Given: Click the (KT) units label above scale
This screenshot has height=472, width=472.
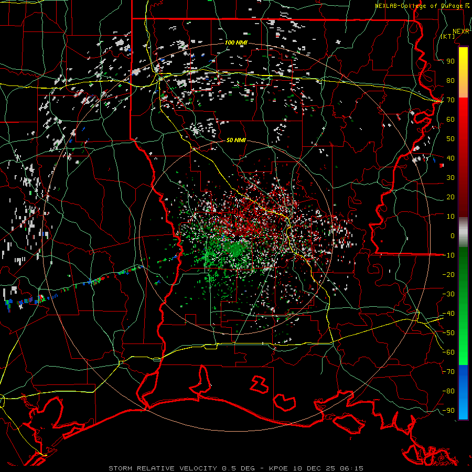Looking at the screenshot, I should click(448, 36).
